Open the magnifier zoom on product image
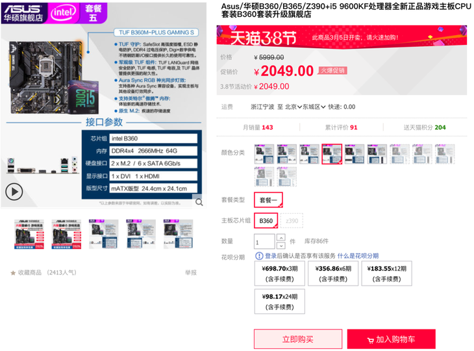Image resolution: width=474 pixels, height=351 pixels. pos(199,201)
